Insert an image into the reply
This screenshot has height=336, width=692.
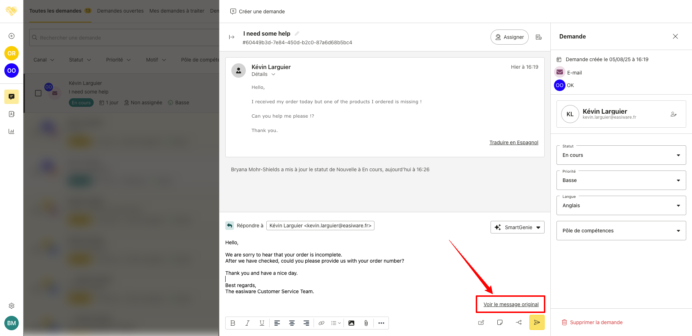pos(351,323)
